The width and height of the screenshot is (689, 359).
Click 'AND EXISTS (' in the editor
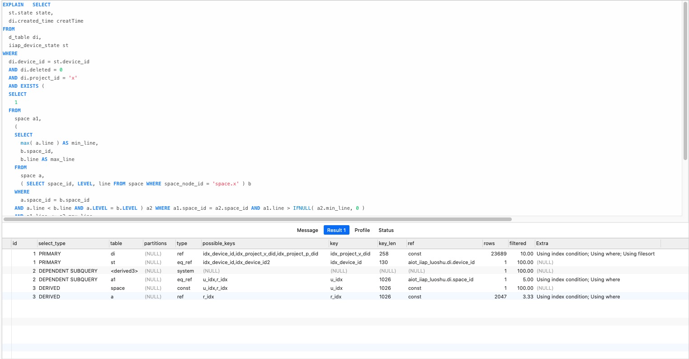pos(26,86)
